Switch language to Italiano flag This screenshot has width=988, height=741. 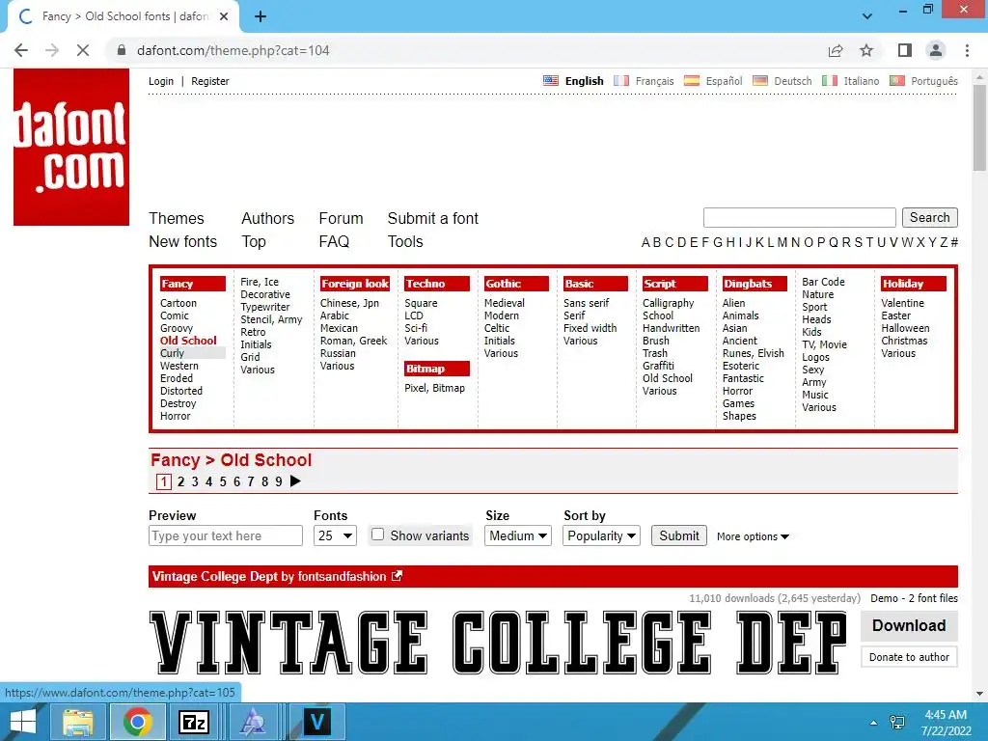click(x=830, y=81)
